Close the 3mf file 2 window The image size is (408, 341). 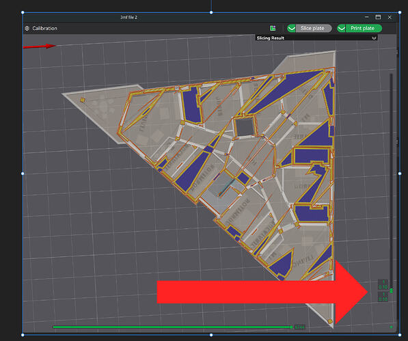390,17
